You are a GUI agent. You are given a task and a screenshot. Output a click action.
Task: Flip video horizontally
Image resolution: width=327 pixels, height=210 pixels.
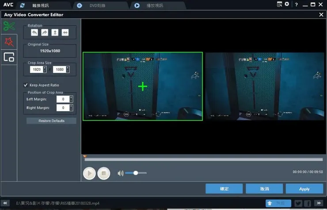(x=65, y=33)
